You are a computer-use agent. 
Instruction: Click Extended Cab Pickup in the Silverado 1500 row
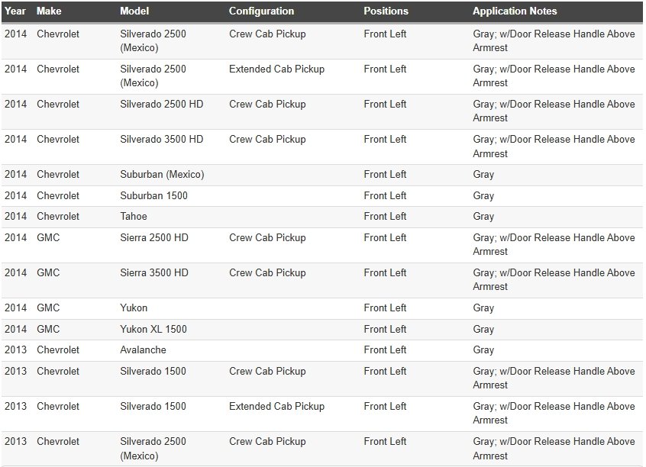click(x=276, y=407)
